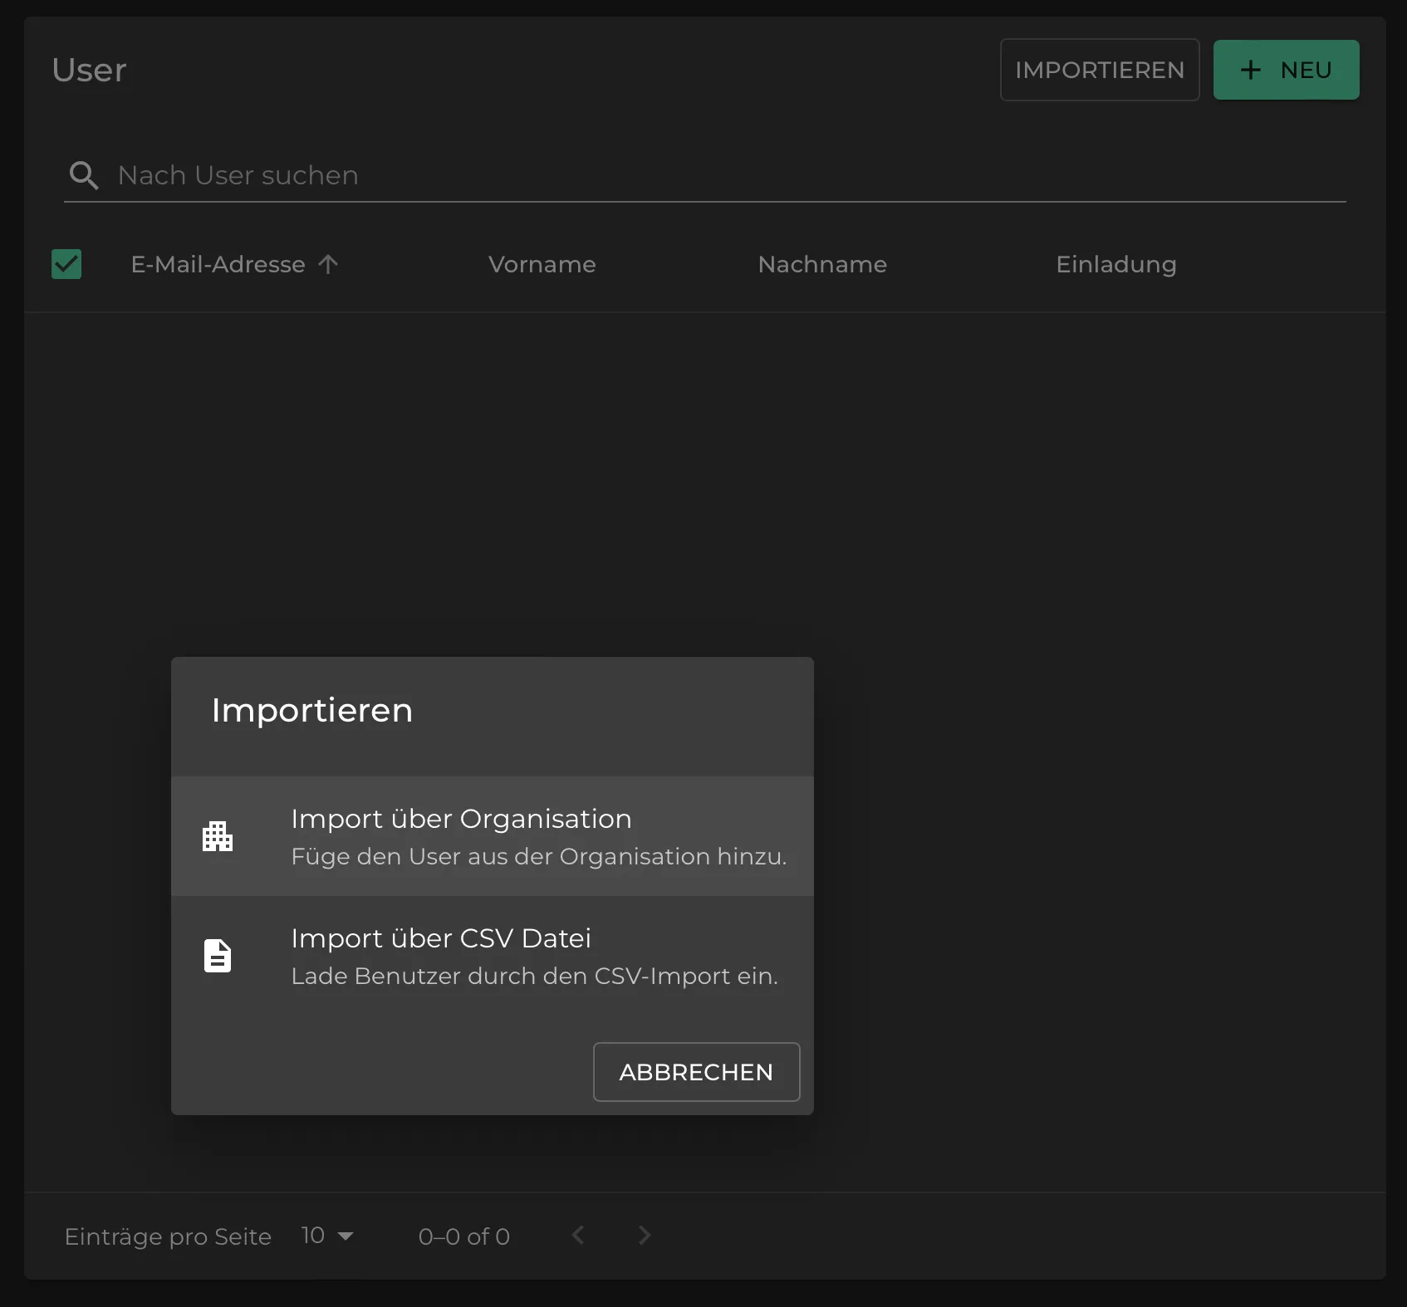This screenshot has height=1307, width=1407.
Task: Go to the next page chevron
Action: [645, 1236]
